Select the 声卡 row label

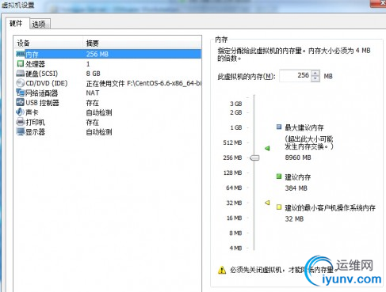pyautogui.click(x=32, y=112)
